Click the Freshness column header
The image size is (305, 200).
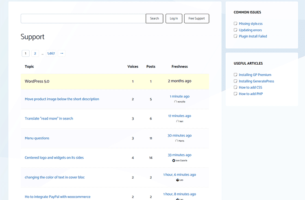click(179, 67)
